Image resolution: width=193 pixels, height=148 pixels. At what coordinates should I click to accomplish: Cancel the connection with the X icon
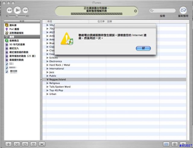[135, 11]
